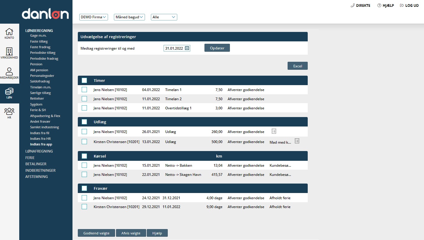Go to Ferie & SH menu item
Viewport: 424px width, 240px height.
coord(38,110)
